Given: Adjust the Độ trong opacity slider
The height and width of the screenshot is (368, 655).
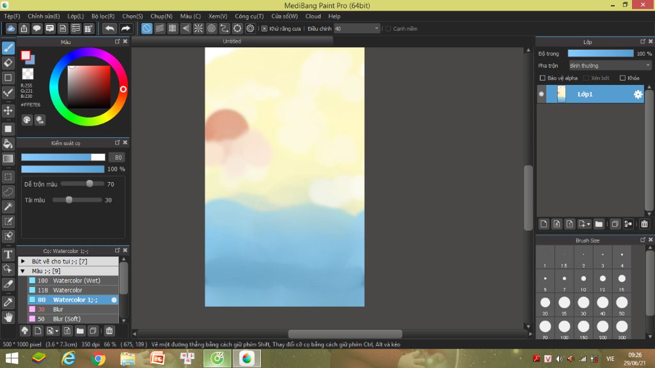Looking at the screenshot, I should [x=600, y=54].
